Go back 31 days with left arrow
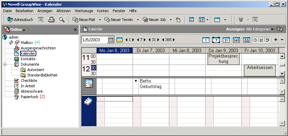This screenshot has width=288, height=136. point(149,40)
